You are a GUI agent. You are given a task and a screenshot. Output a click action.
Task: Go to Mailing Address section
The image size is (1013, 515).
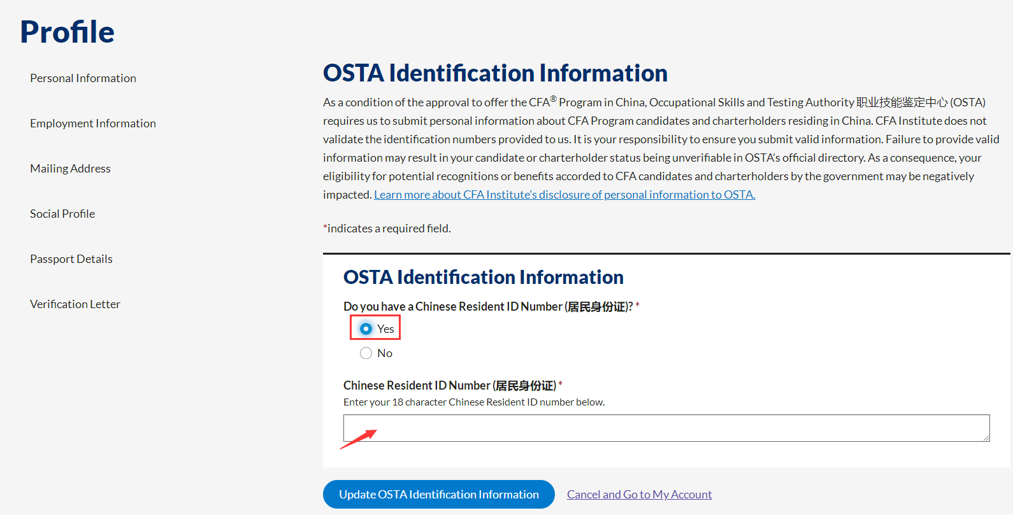(x=70, y=169)
